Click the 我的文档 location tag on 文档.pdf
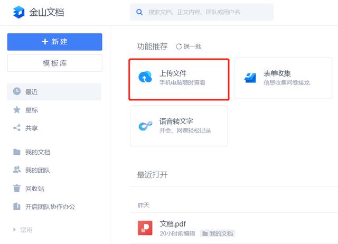This screenshot has width=338, height=244. pos(218,233)
